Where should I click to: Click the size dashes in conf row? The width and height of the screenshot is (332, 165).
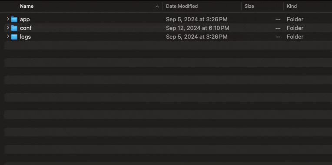pyautogui.click(x=278, y=28)
